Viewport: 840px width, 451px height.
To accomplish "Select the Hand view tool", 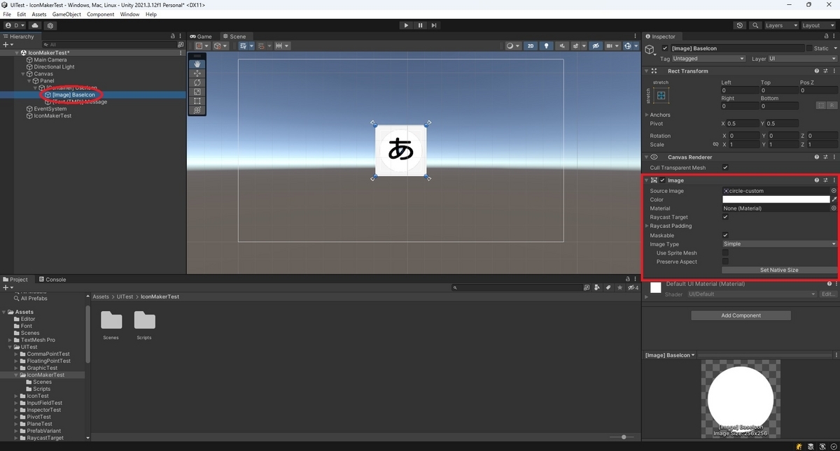I will tap(197, 64).
